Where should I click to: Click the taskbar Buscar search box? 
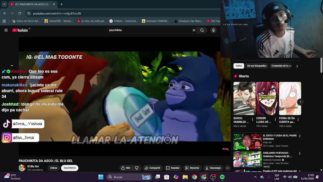129,177
